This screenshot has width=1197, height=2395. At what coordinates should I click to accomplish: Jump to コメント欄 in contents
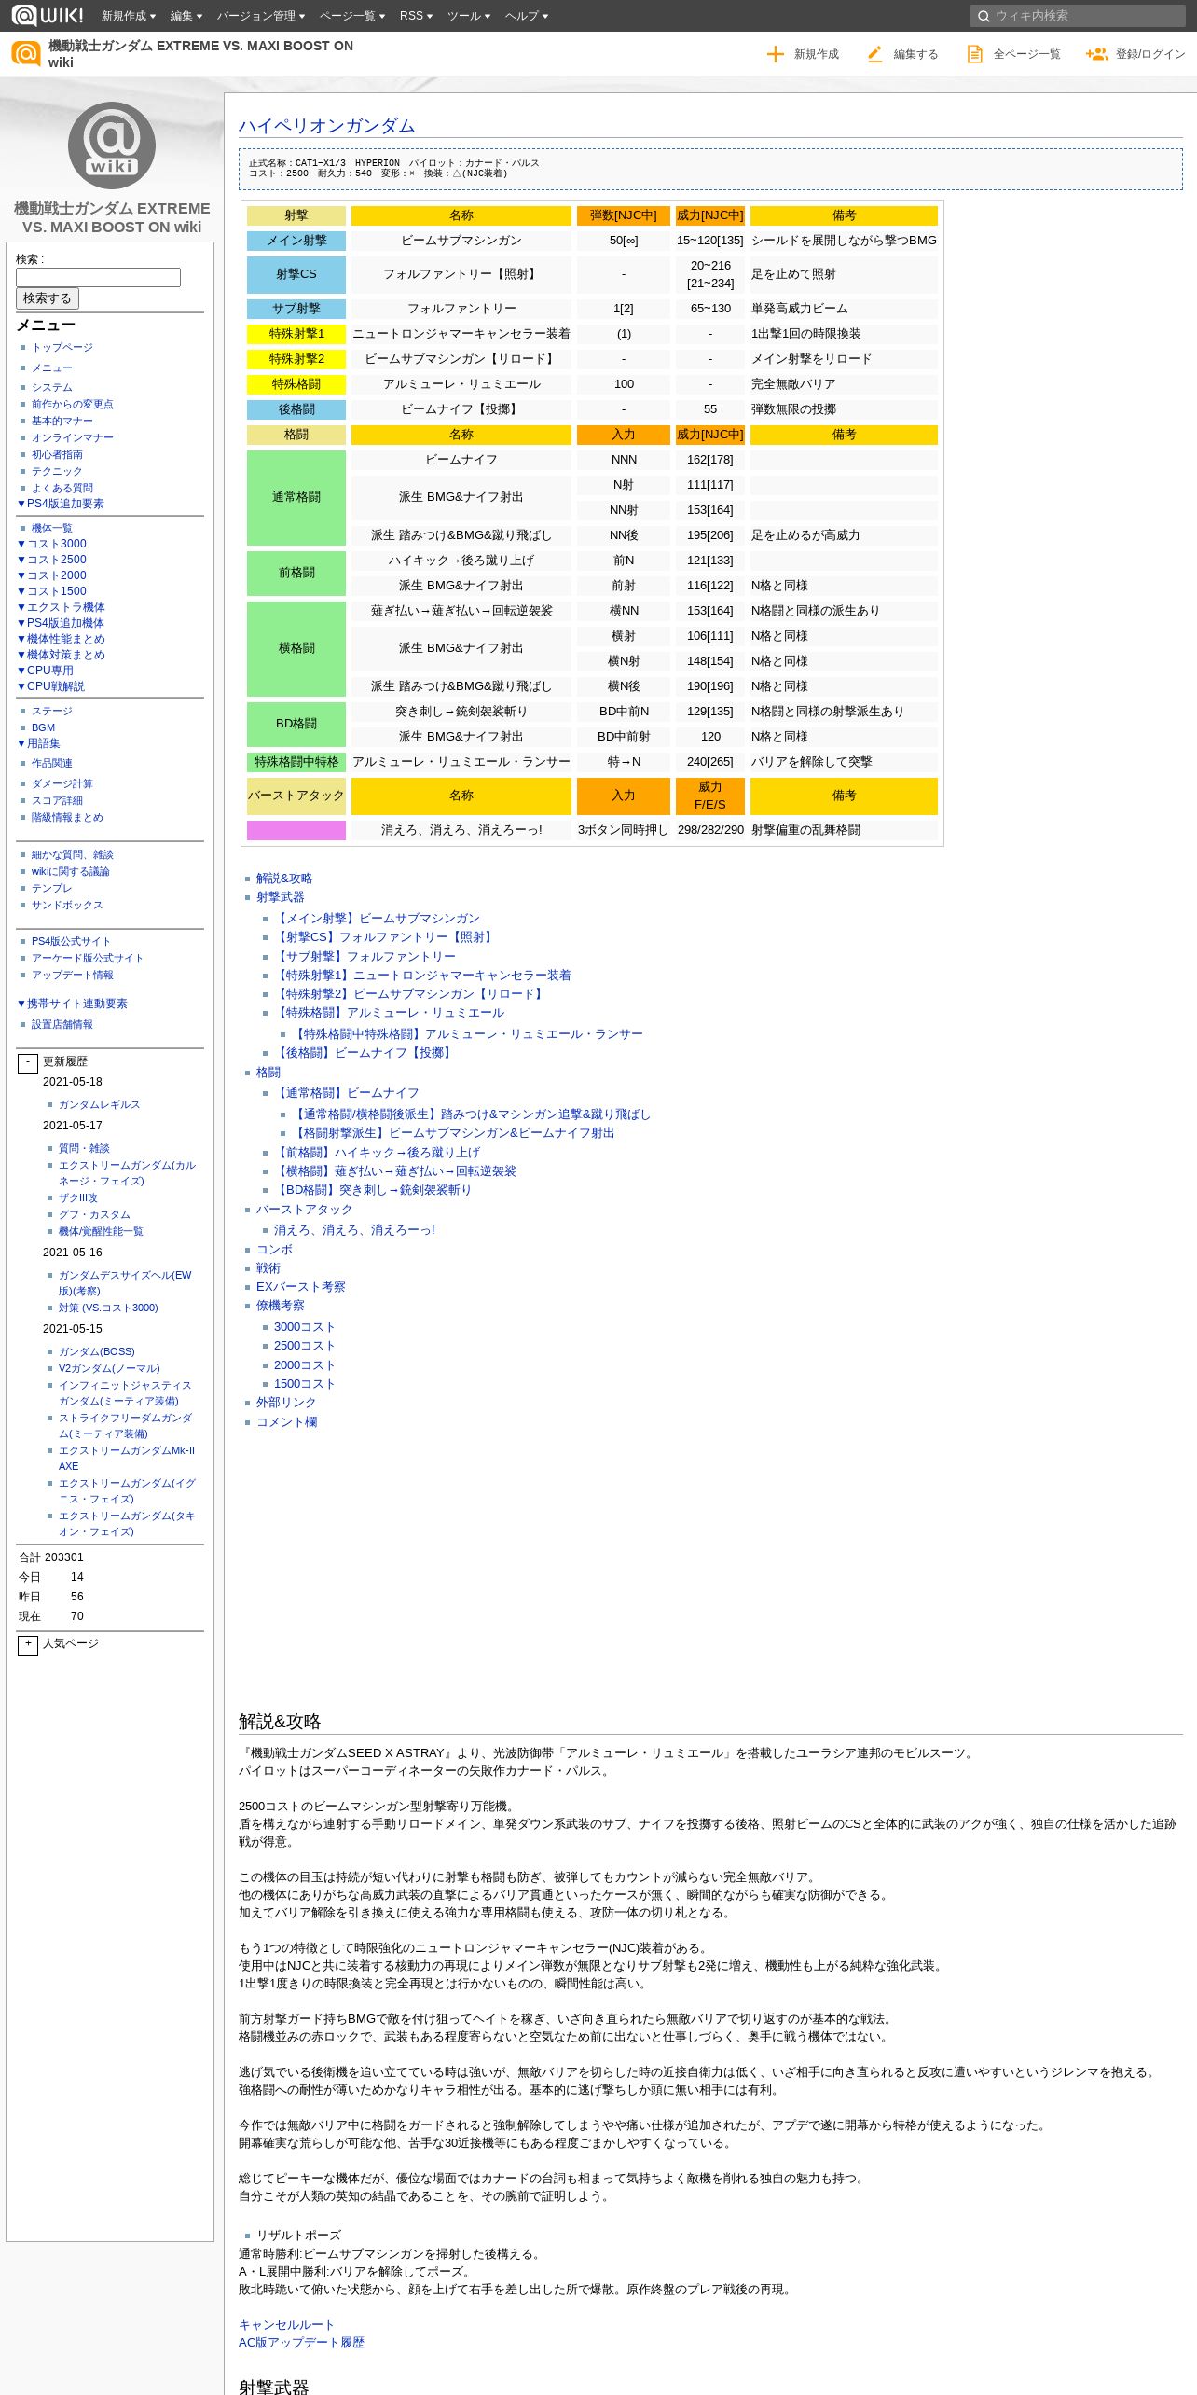(287, 1422)
